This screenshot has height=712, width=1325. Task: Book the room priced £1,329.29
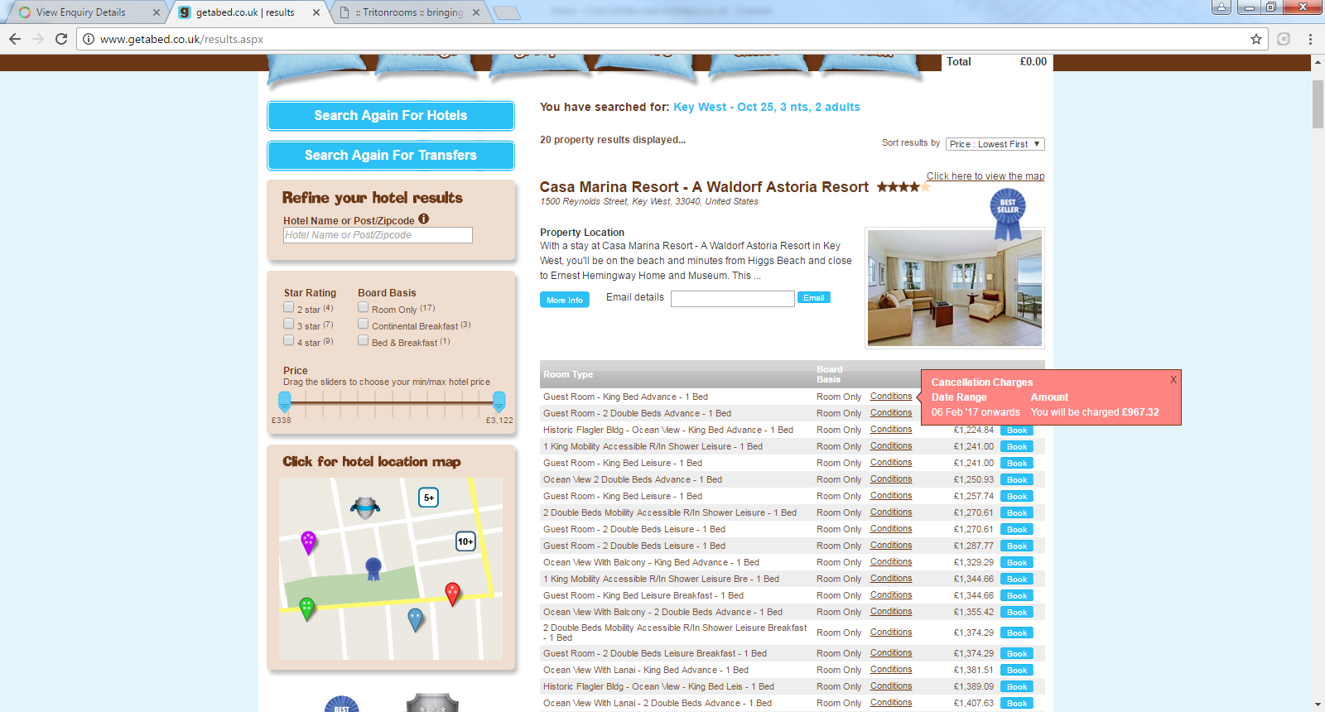[x=1017, y=563]
